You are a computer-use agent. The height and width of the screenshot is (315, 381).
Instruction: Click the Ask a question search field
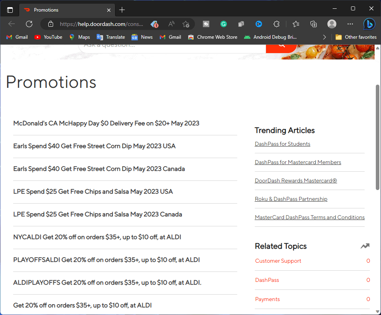173,48
